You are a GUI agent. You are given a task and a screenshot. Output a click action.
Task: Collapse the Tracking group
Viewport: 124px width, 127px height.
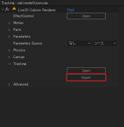[10, 64]
